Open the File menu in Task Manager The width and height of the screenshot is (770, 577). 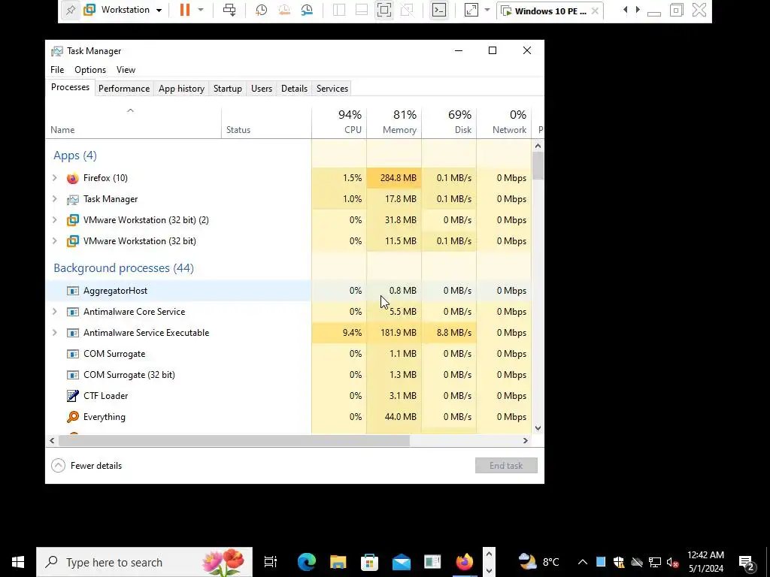(57, 70)
